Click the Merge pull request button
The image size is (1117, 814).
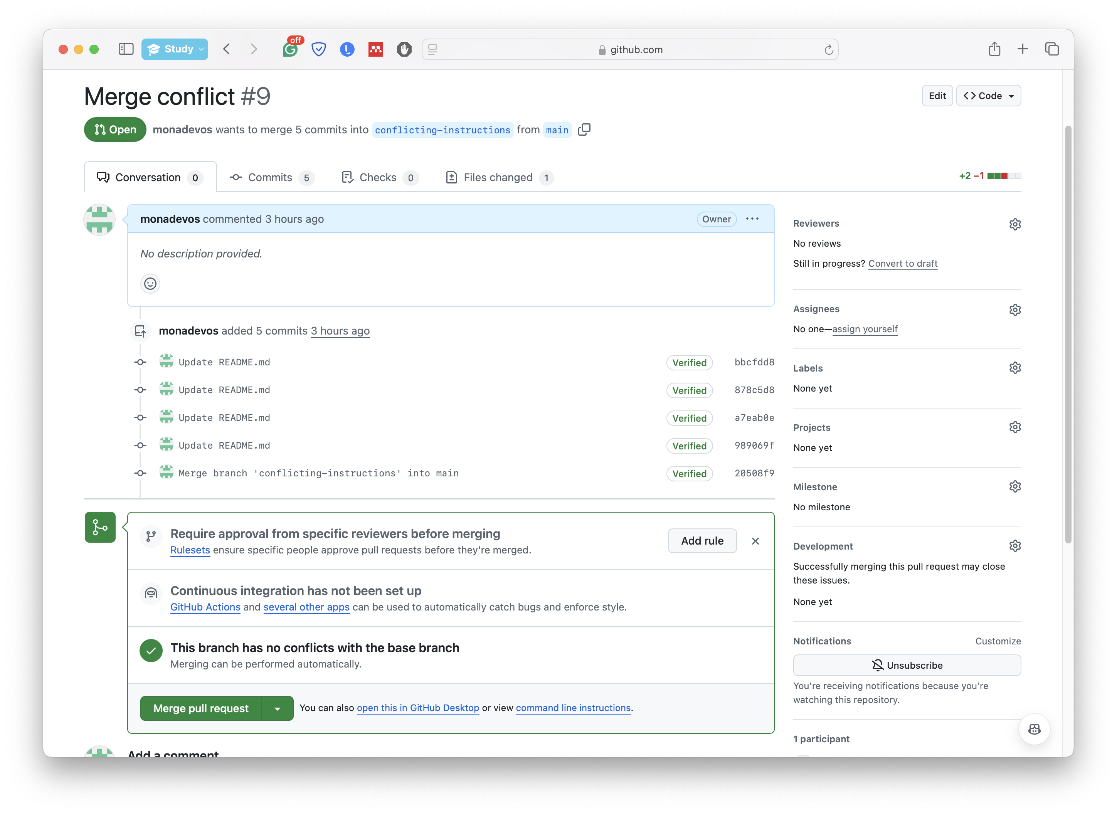[201, 708]
